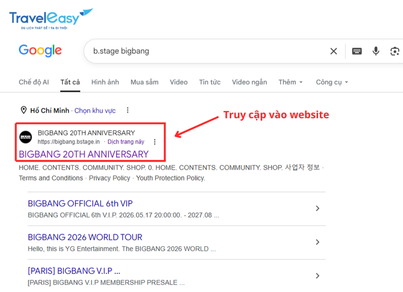Start voice search with the microphone icon
403x292 pixels.
[x=376, y=51]
